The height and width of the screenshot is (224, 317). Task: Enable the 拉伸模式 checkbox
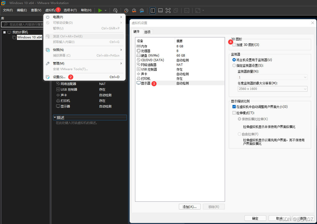click(x=234, y=113)
